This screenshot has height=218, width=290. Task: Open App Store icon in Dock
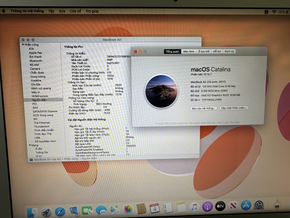click(x=246, y=205)
